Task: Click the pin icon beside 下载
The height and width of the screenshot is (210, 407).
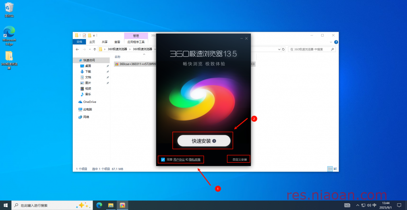Action: tap(107, 71)
